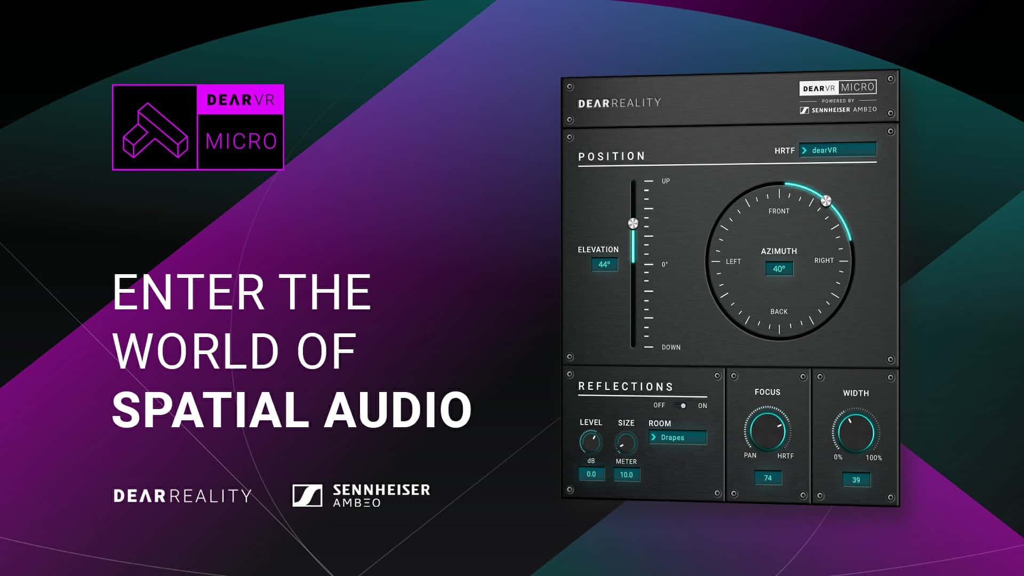Click the DOWN label on elevation scale
The width and height of the screenshot is (1024, 576).
[671, 347]
